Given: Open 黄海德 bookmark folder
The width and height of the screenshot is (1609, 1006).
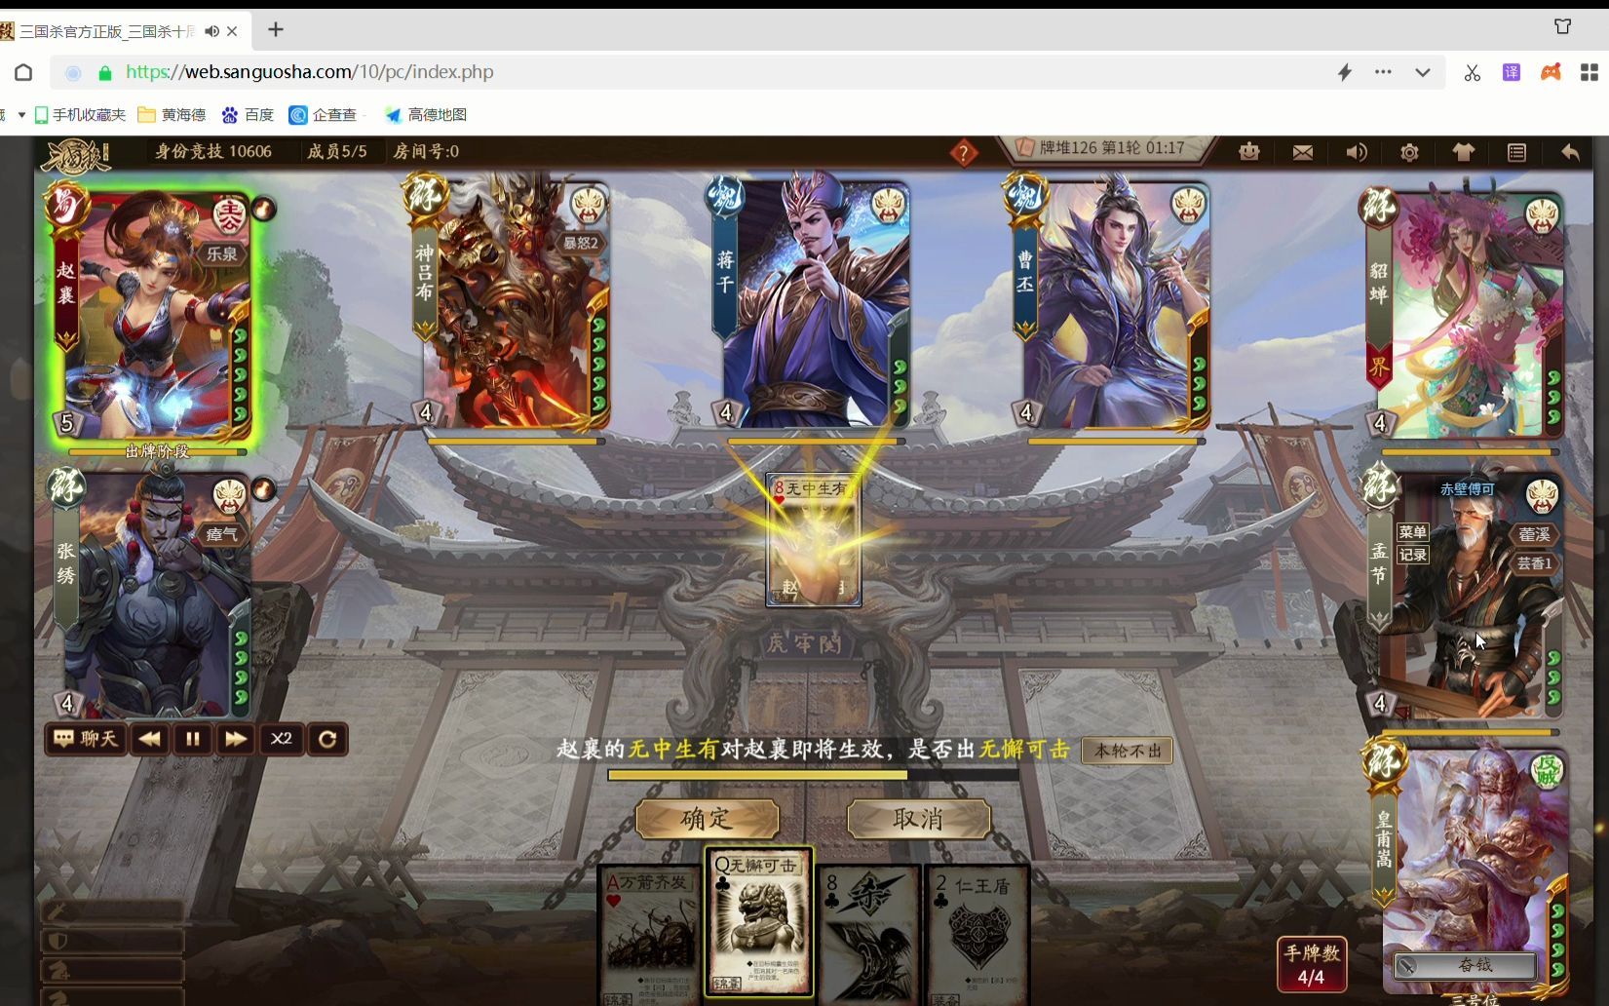Looking at the screenshot, I should coord(172,115).
